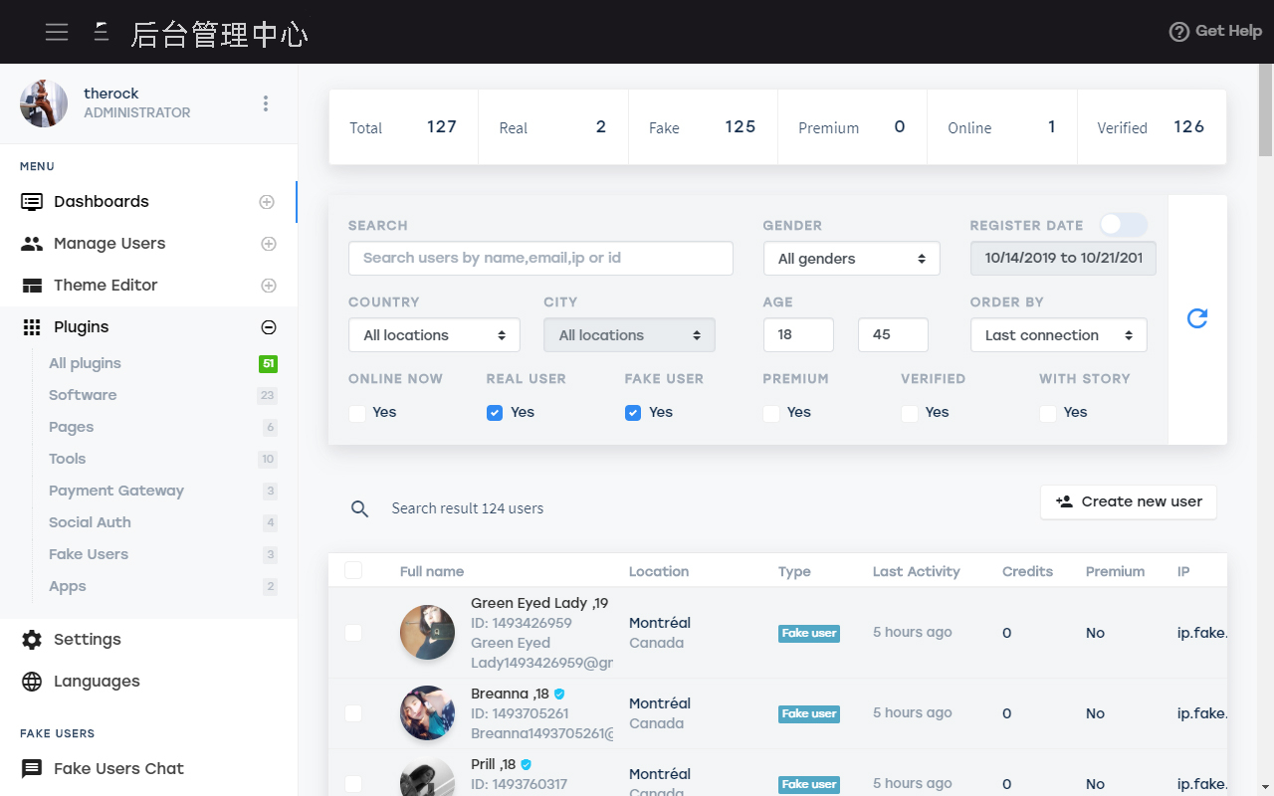The image size is (1274, 796).
Task: Open the Order By Last connection dropdown
Action: pyautogui.click(x=1058, y=335)
